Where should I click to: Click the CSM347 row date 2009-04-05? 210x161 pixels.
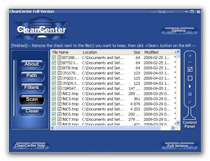[x=157, y=89]
